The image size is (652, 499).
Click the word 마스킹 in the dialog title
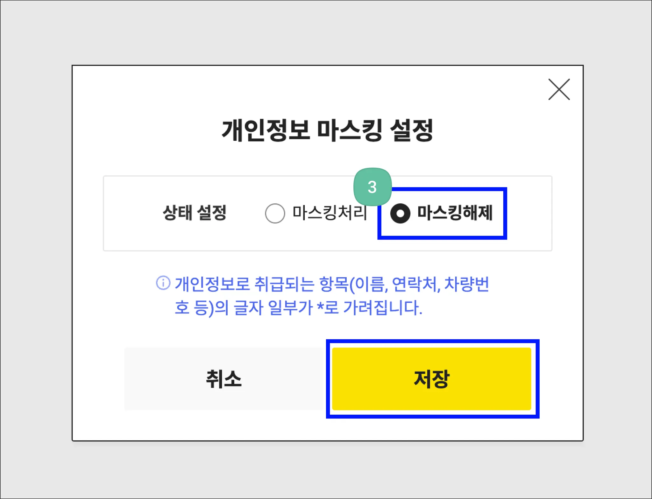pyautogui.click(x=349, y=130)
